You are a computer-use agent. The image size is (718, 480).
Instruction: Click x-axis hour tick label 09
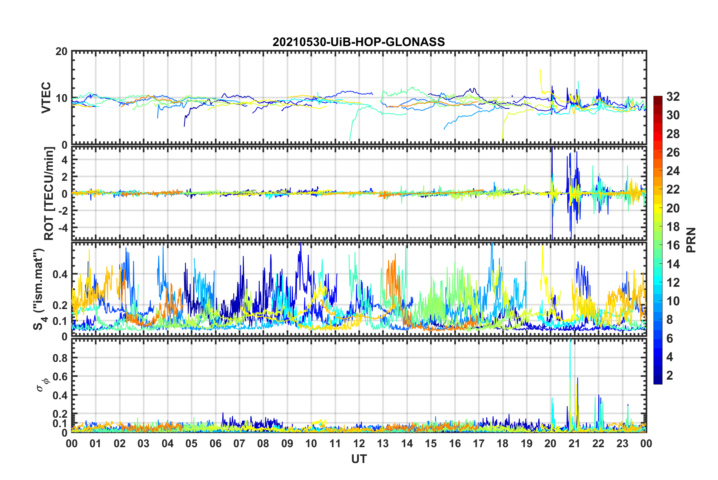(x=287, y=443)
